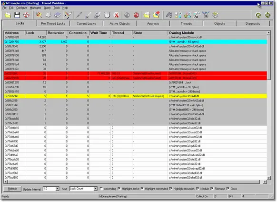
Task: Switch to the Active Objects tab
Action: pos(119,23)
